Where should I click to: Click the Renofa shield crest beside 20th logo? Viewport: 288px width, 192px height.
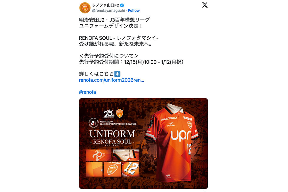(120, 113)
